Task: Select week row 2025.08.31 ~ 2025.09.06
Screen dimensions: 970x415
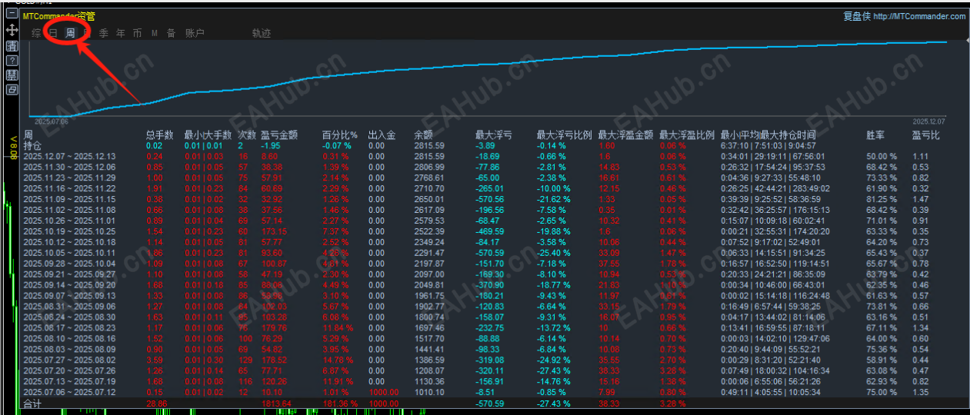Action: pos(70,307)
